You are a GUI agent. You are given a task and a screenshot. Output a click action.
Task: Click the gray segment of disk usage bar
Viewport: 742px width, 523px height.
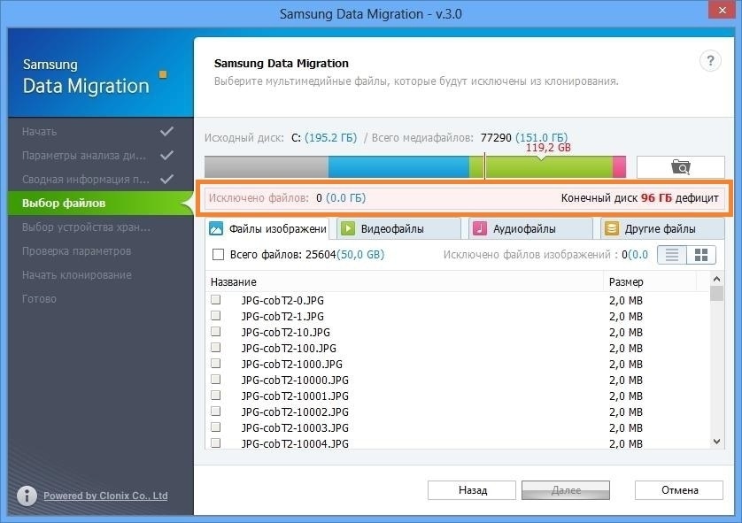pos(267,167)
